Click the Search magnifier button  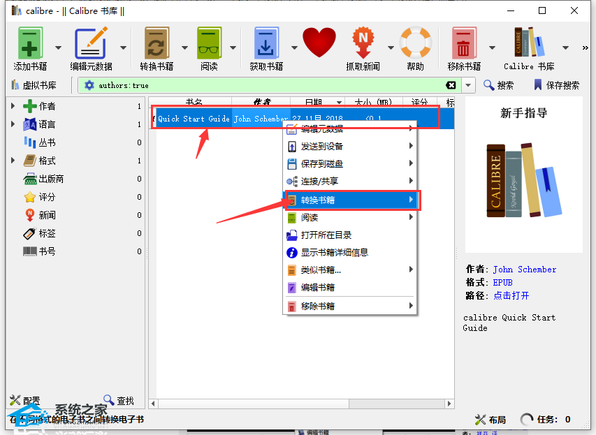(x=498, y=85)
